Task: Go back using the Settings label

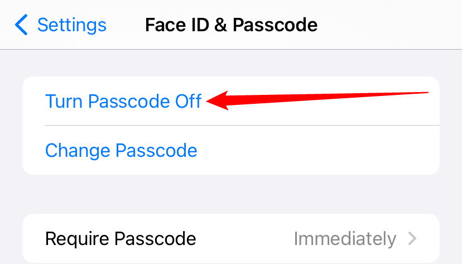Action: click(x=71, y=25)
